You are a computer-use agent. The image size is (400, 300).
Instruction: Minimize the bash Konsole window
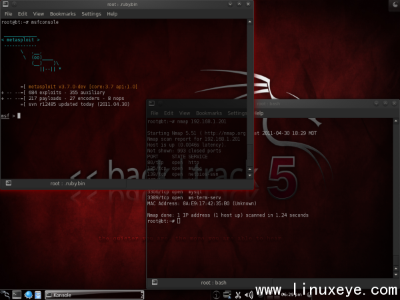pos(376,103)
